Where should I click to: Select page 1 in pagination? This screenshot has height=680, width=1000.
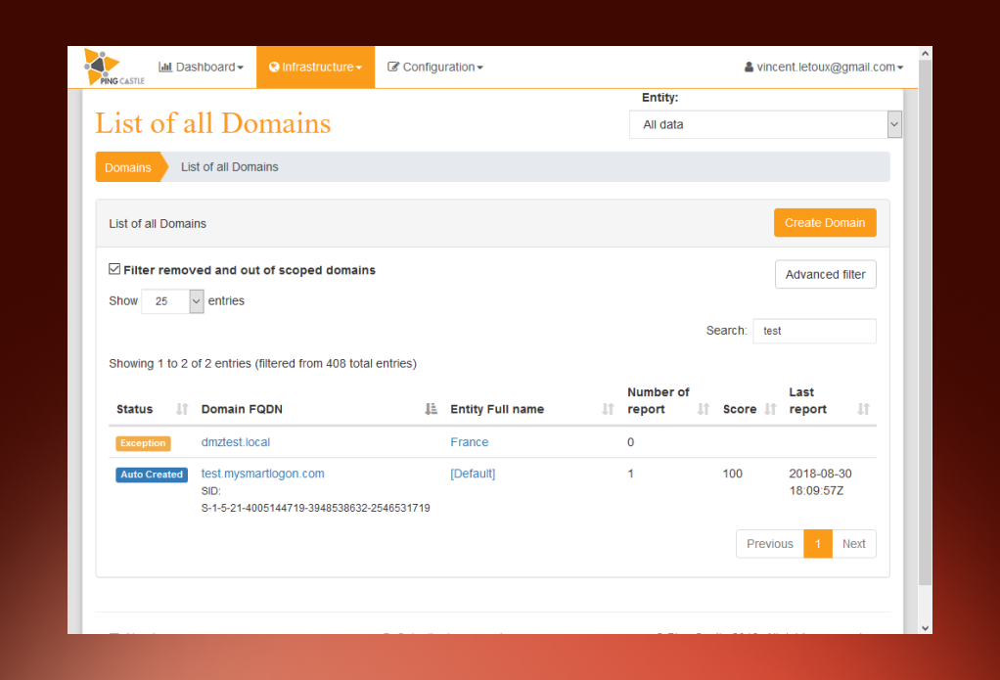(x=818, y=544)
